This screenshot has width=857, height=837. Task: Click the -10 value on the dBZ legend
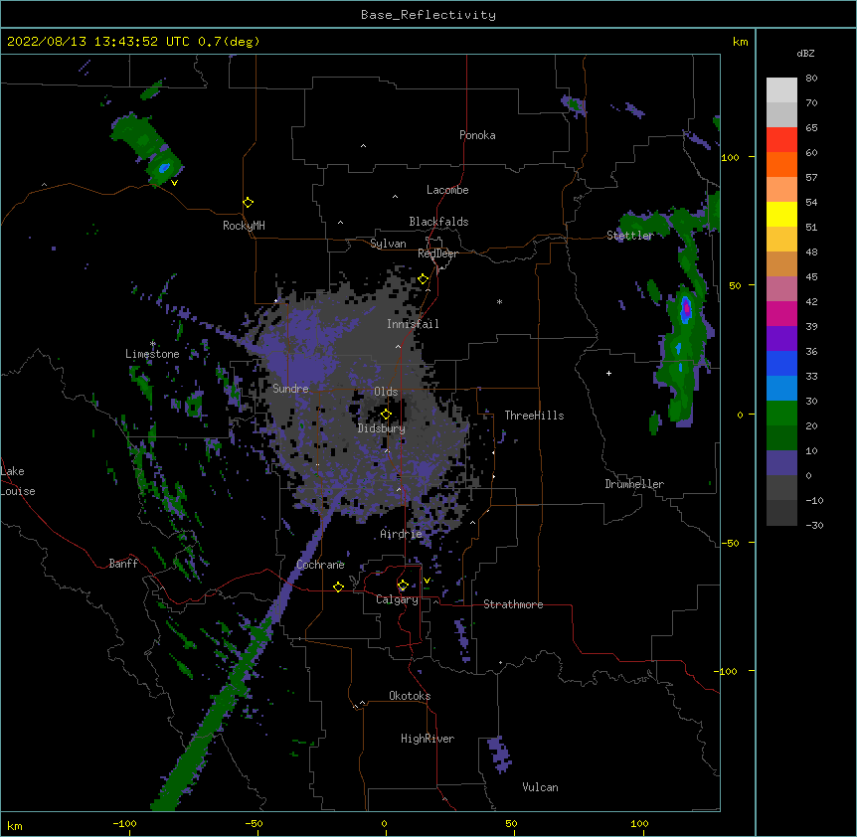[814, 500]
